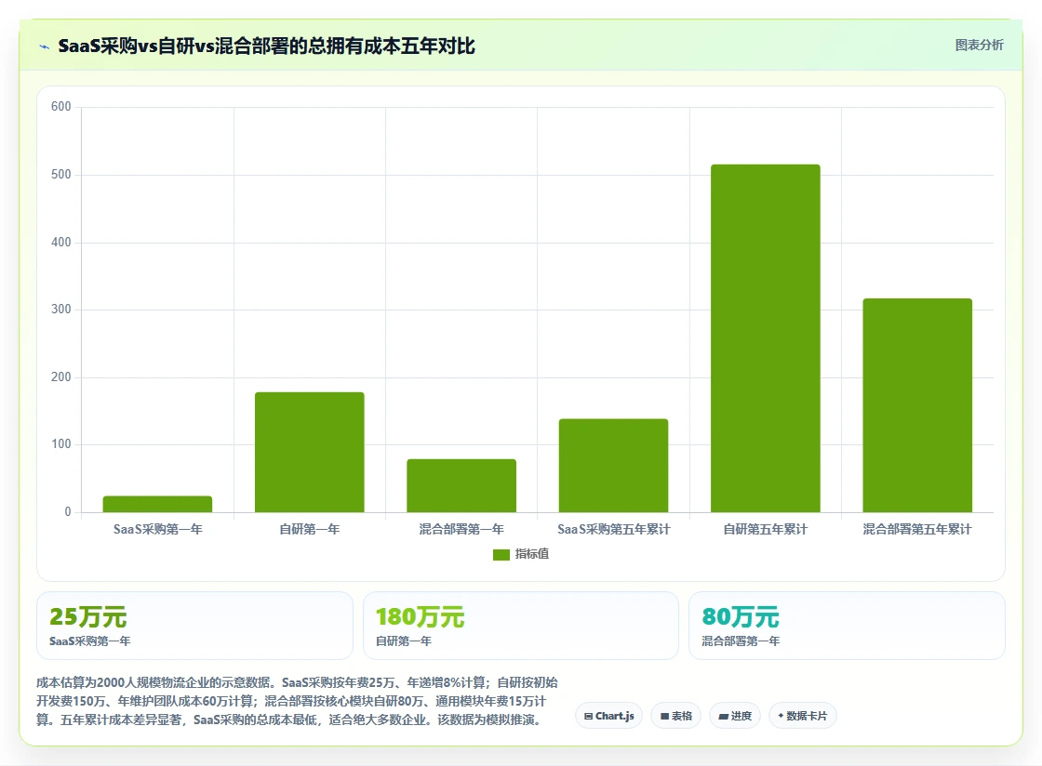Click the 自研第一年 bar
Screen dimensions: 1042x766
pyautogui.click(x=310, y=452)
